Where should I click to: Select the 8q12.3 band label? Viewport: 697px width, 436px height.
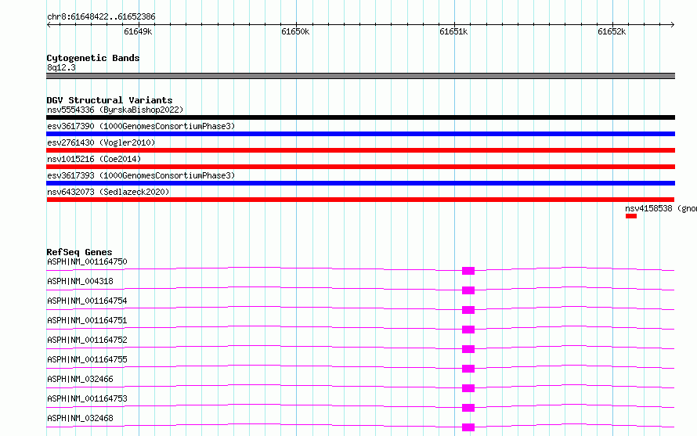61,67
